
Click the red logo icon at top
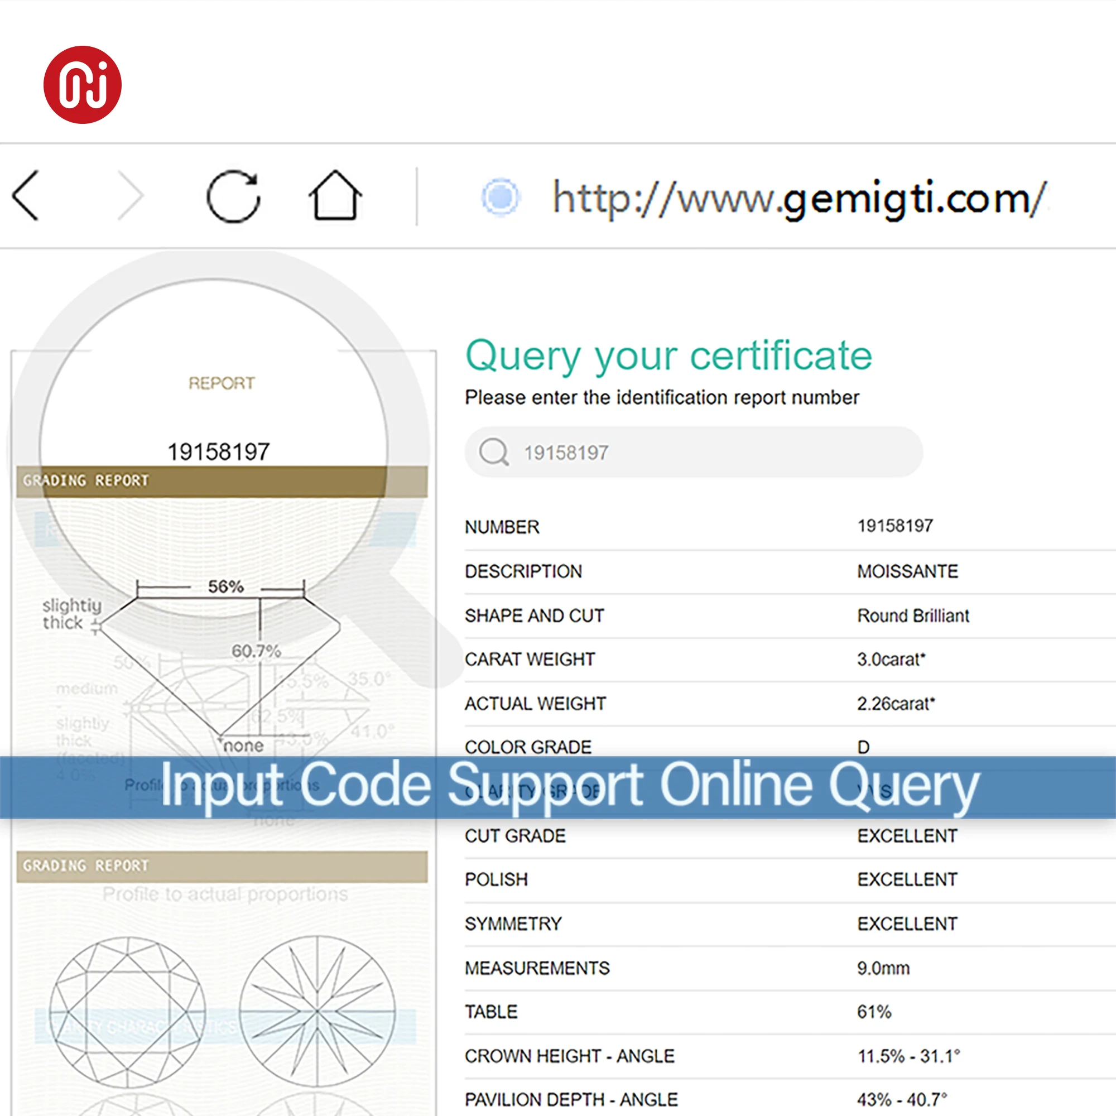[83, 85]
